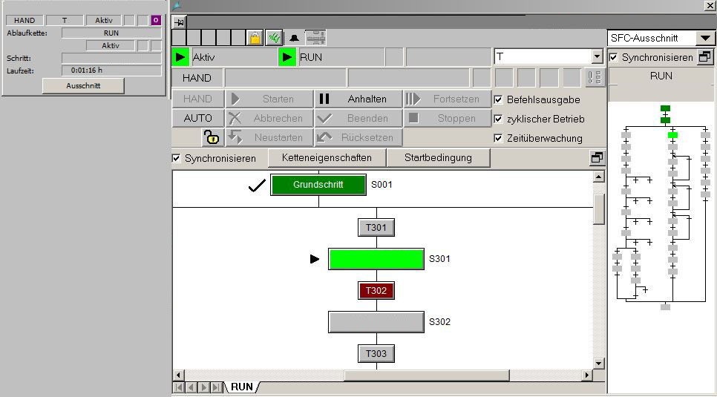Click HAND field in overview window
This screenshot has height=397, width=717.
(x=24, y=20)
